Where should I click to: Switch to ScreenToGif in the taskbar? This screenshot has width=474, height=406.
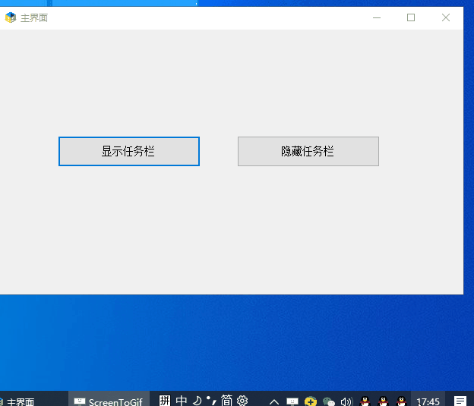click(x=109, y=399)
